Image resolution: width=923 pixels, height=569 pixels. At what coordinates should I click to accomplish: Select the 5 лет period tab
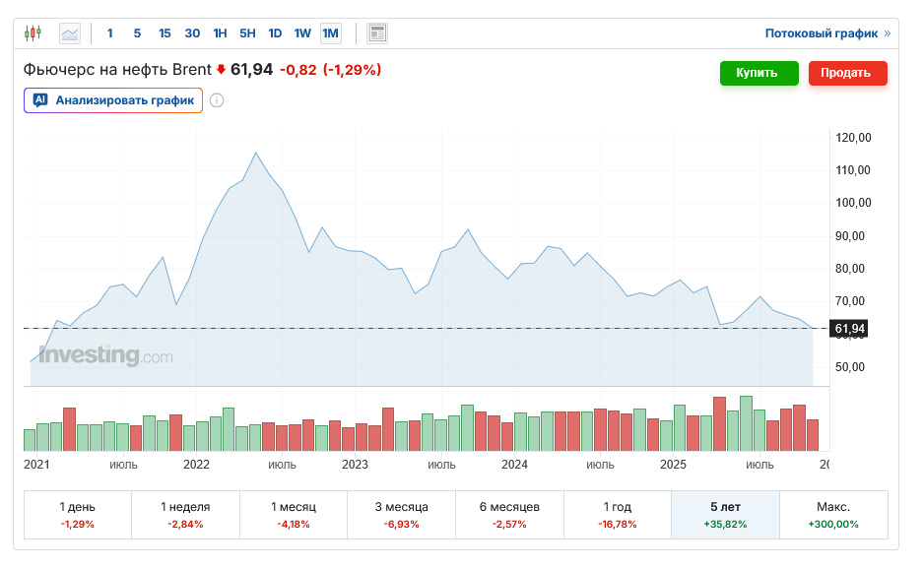click(725, 515)
